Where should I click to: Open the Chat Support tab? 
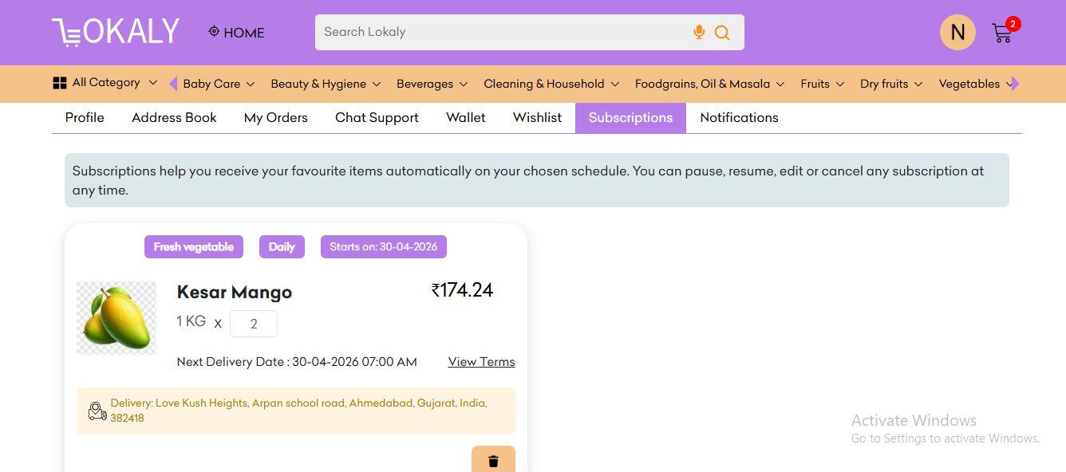377,118
